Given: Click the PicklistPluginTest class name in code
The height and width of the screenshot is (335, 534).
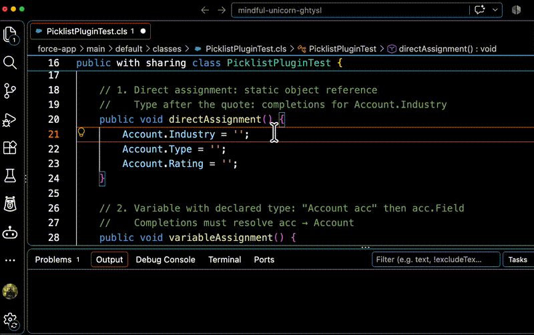Looking at the screenshot, I should (279, 63).
